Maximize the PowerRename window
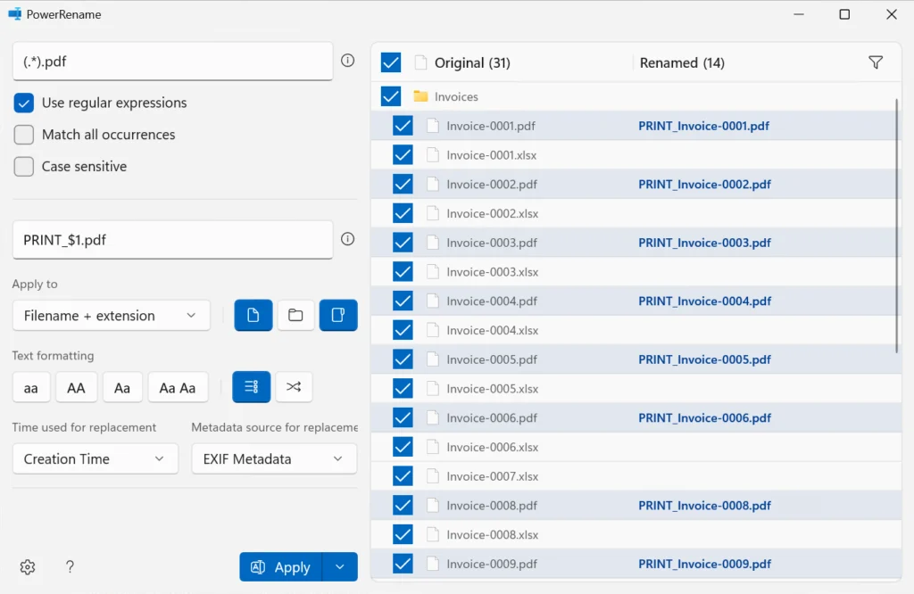The height and width of the screenshot is (594, 914). [844, 14]
